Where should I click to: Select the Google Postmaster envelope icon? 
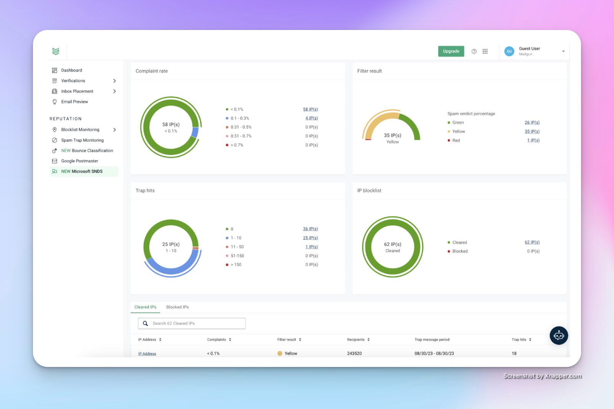54,161
